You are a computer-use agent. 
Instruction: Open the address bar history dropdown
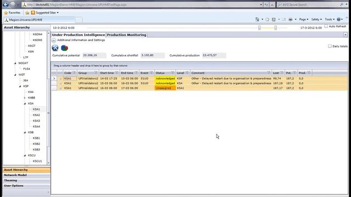[x=261, y=5]
